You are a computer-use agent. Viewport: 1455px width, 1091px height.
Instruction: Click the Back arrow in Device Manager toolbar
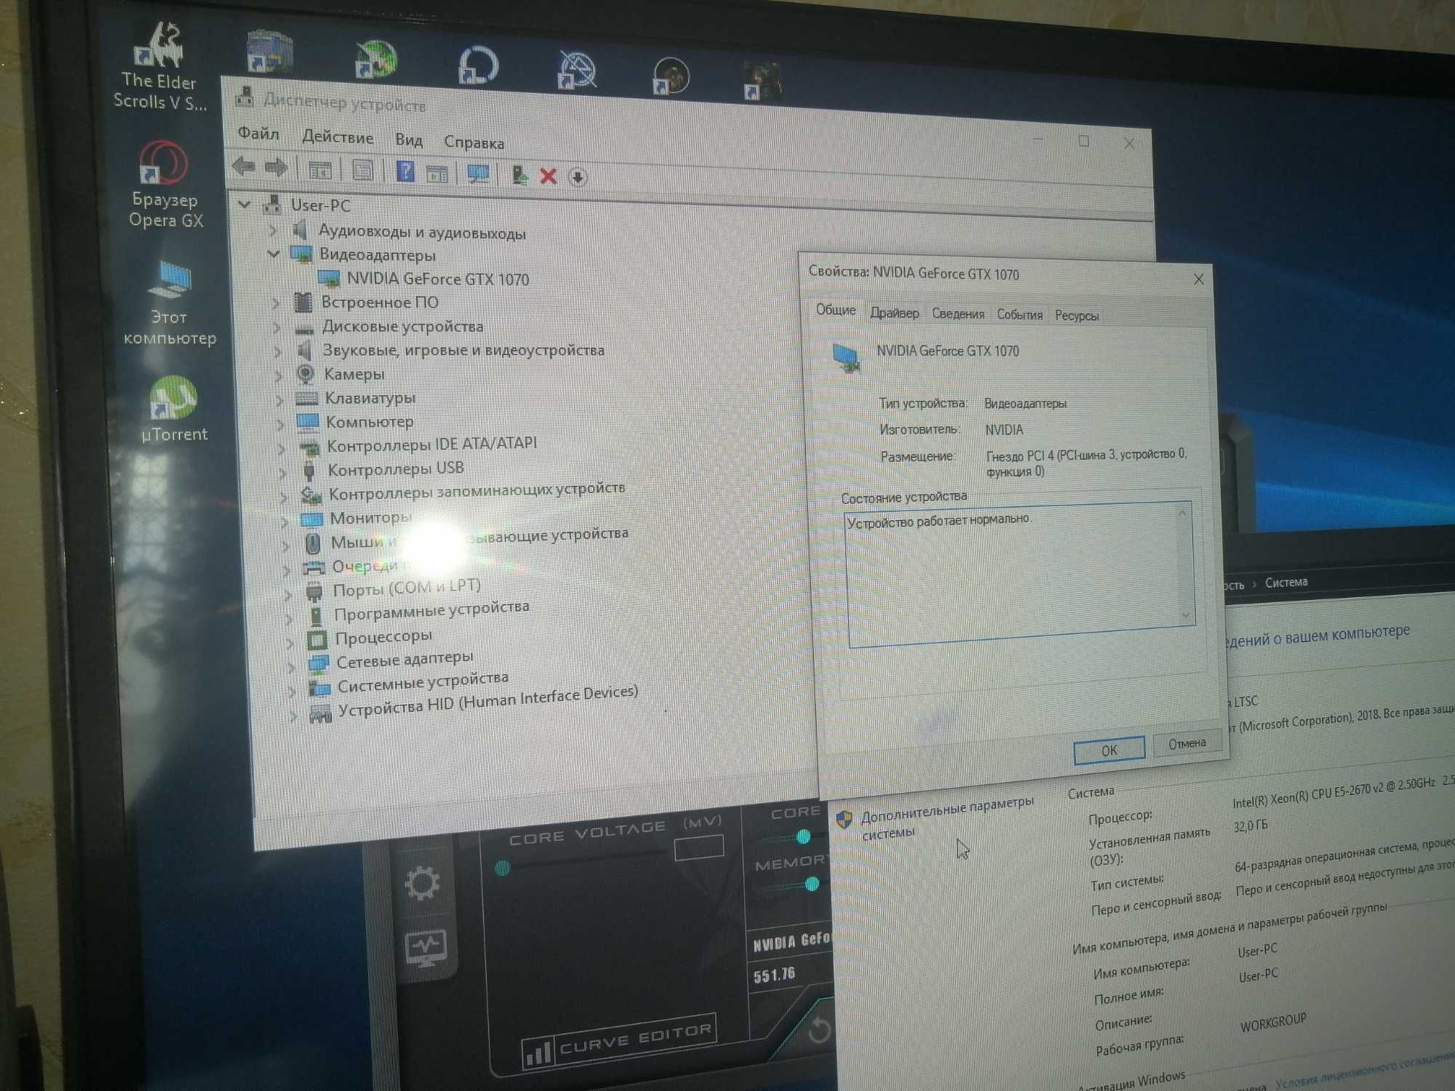244,167
